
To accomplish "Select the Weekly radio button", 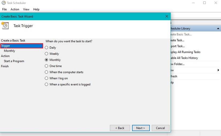I will (46, 54).
